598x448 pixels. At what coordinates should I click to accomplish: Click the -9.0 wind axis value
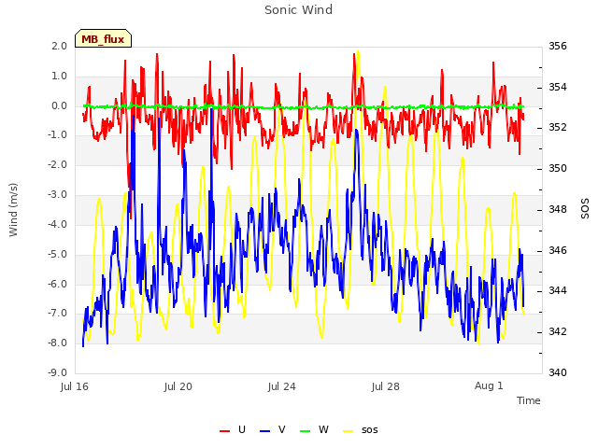coord(57,372)
